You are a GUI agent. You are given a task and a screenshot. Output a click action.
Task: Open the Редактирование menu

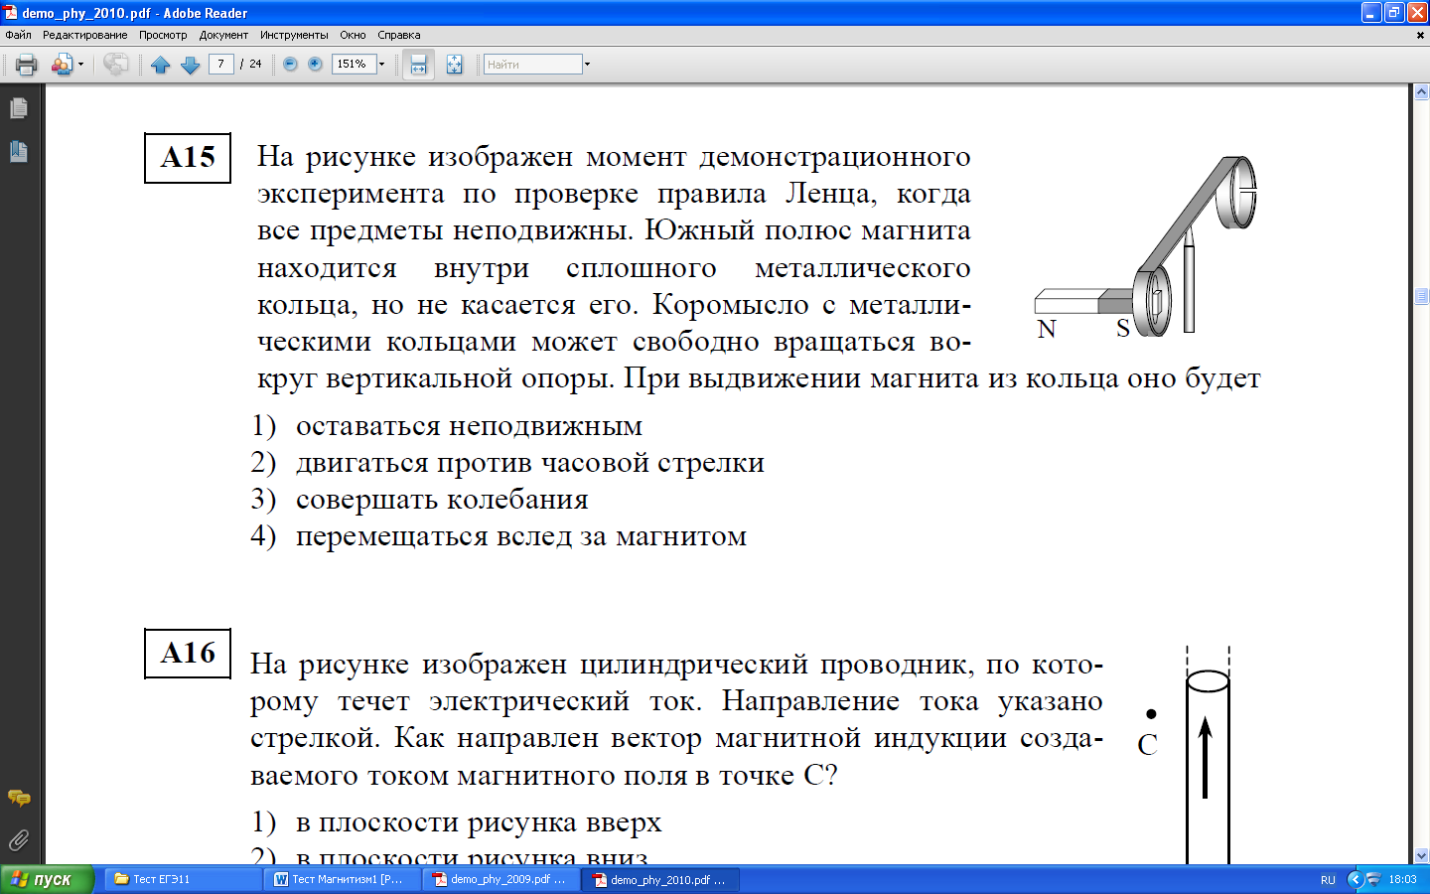tap(84, 35)
